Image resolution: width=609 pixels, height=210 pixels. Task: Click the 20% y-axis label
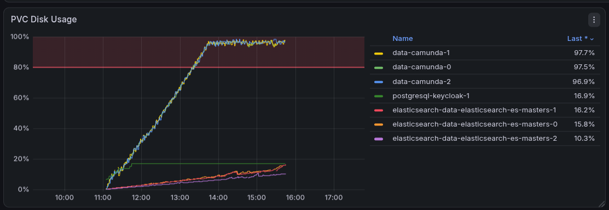point(21,159)
